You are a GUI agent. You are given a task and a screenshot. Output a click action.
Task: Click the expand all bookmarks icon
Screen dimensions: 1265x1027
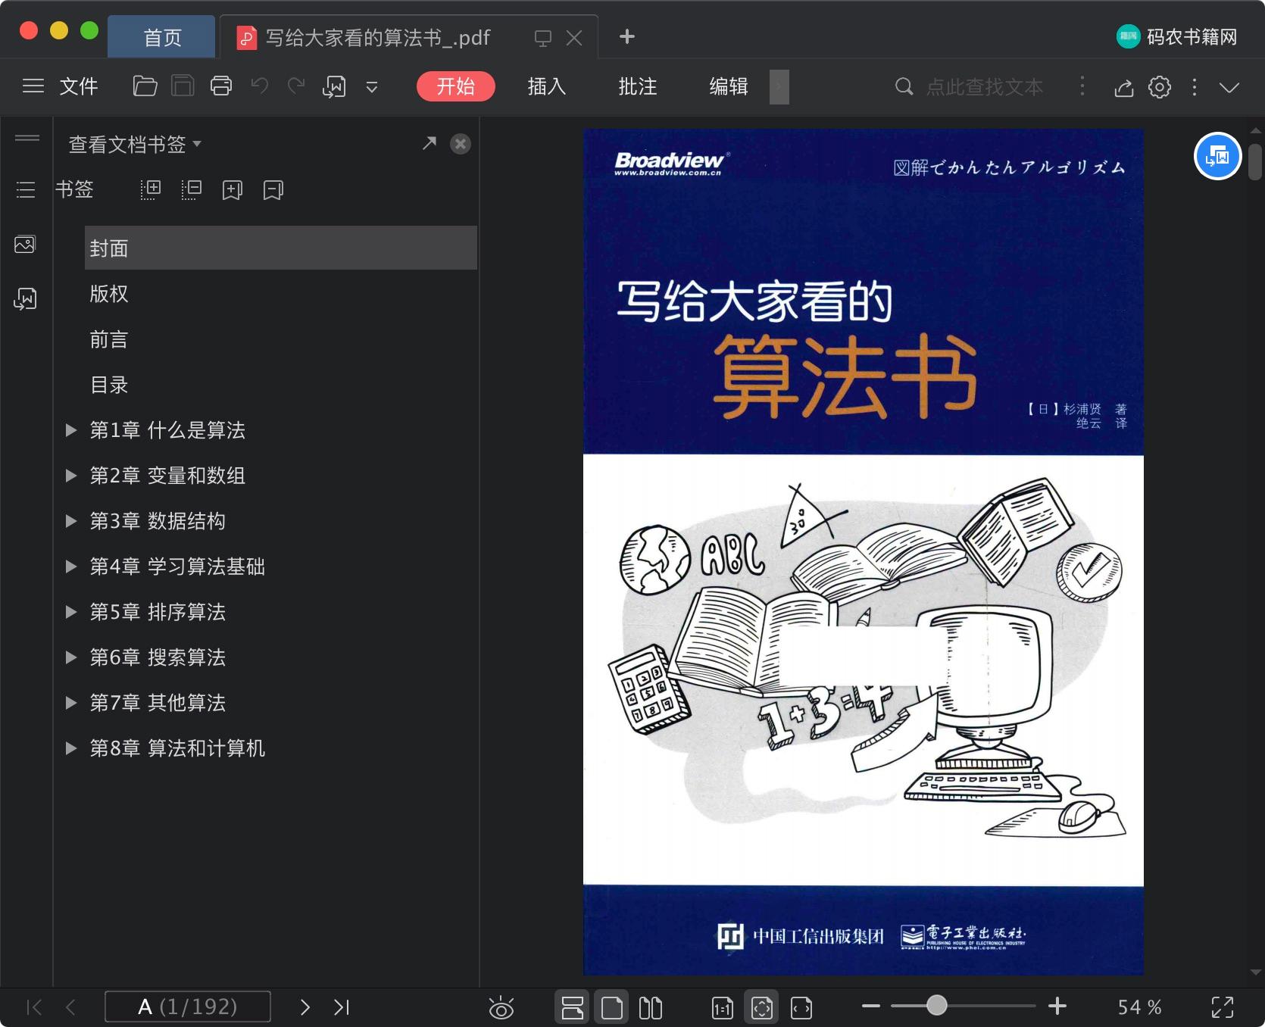point(151,189)
